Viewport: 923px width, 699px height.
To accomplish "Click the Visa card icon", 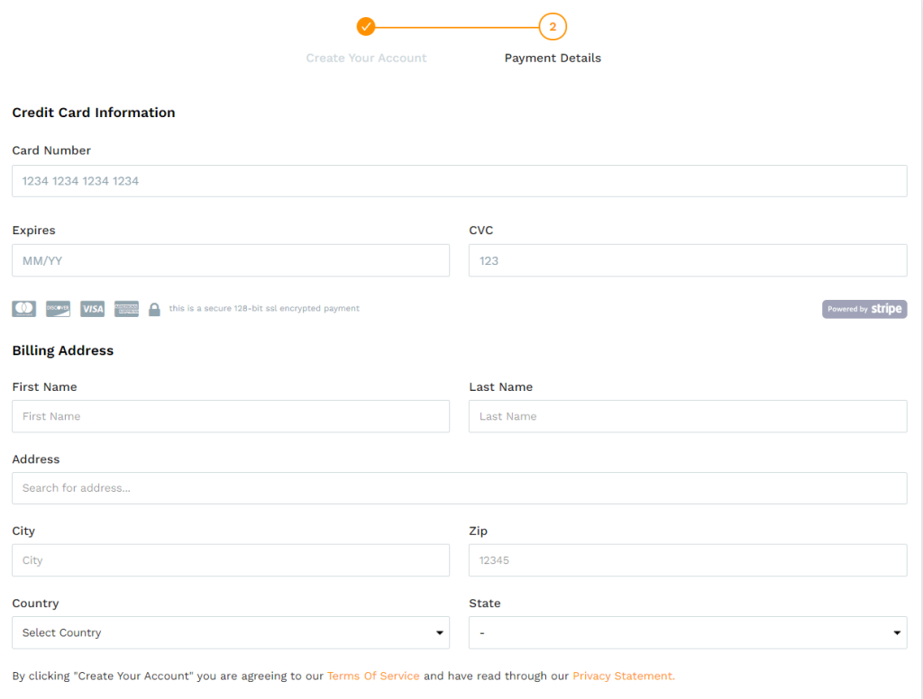I will tap(93, 309).
